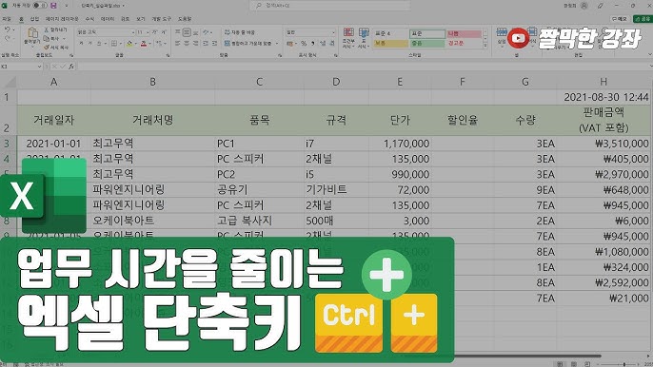Image resolution: width=653 pixels, height=367 pixels.
Task: Click Center horizontal align icon
Action: pyautogui.click(x=187, y=44)
